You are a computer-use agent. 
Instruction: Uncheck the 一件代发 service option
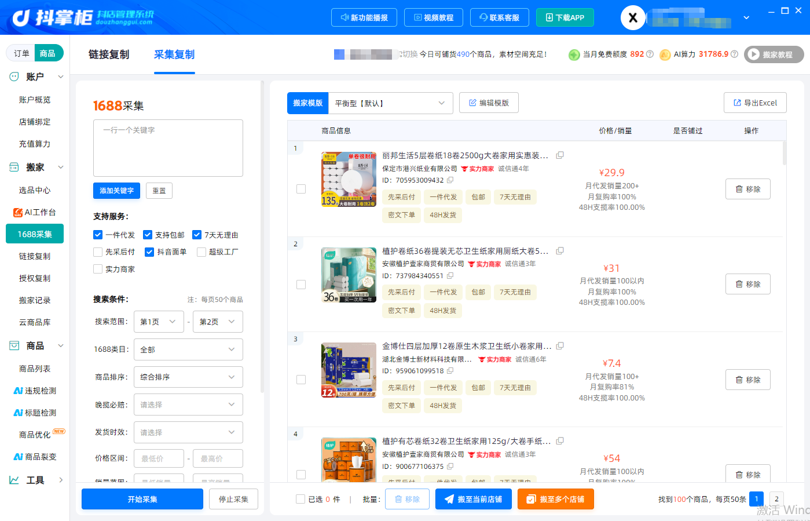pyautogui.click(x=98, y=235)
